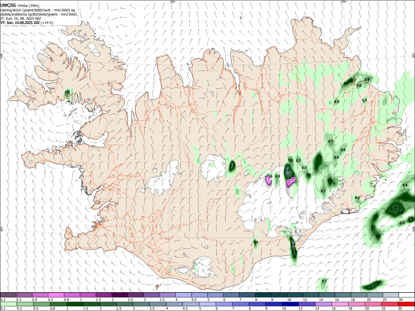Select the initial time line 'IT: Sun. 10. 08. 2025 06Z'

click(20, 18)
